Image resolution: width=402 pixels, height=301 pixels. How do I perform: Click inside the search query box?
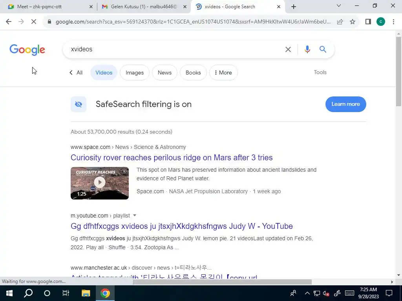pos(174,49)
